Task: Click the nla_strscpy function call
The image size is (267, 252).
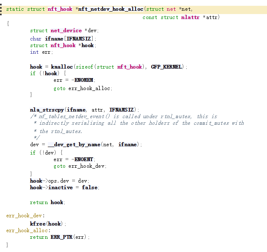Action: [x=47, y=110]
